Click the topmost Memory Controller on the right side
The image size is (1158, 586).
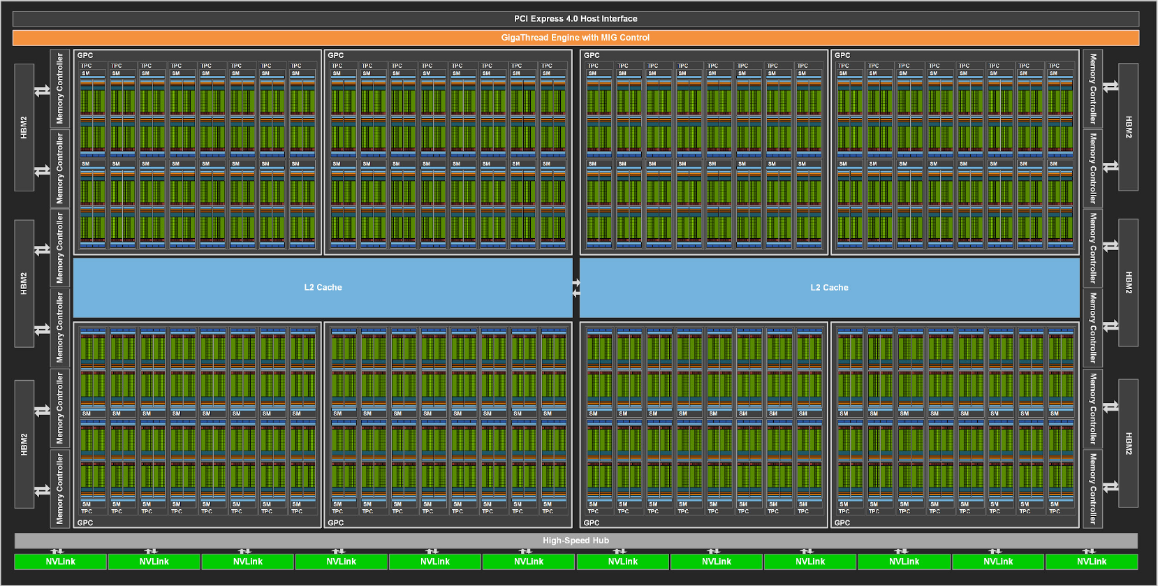[x=1092, y=89]
